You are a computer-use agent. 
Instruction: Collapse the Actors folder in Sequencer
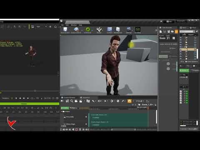click(62, 111)
